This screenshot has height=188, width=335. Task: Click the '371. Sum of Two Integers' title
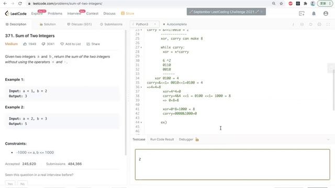pyautogui.click(x=30, y=36)
